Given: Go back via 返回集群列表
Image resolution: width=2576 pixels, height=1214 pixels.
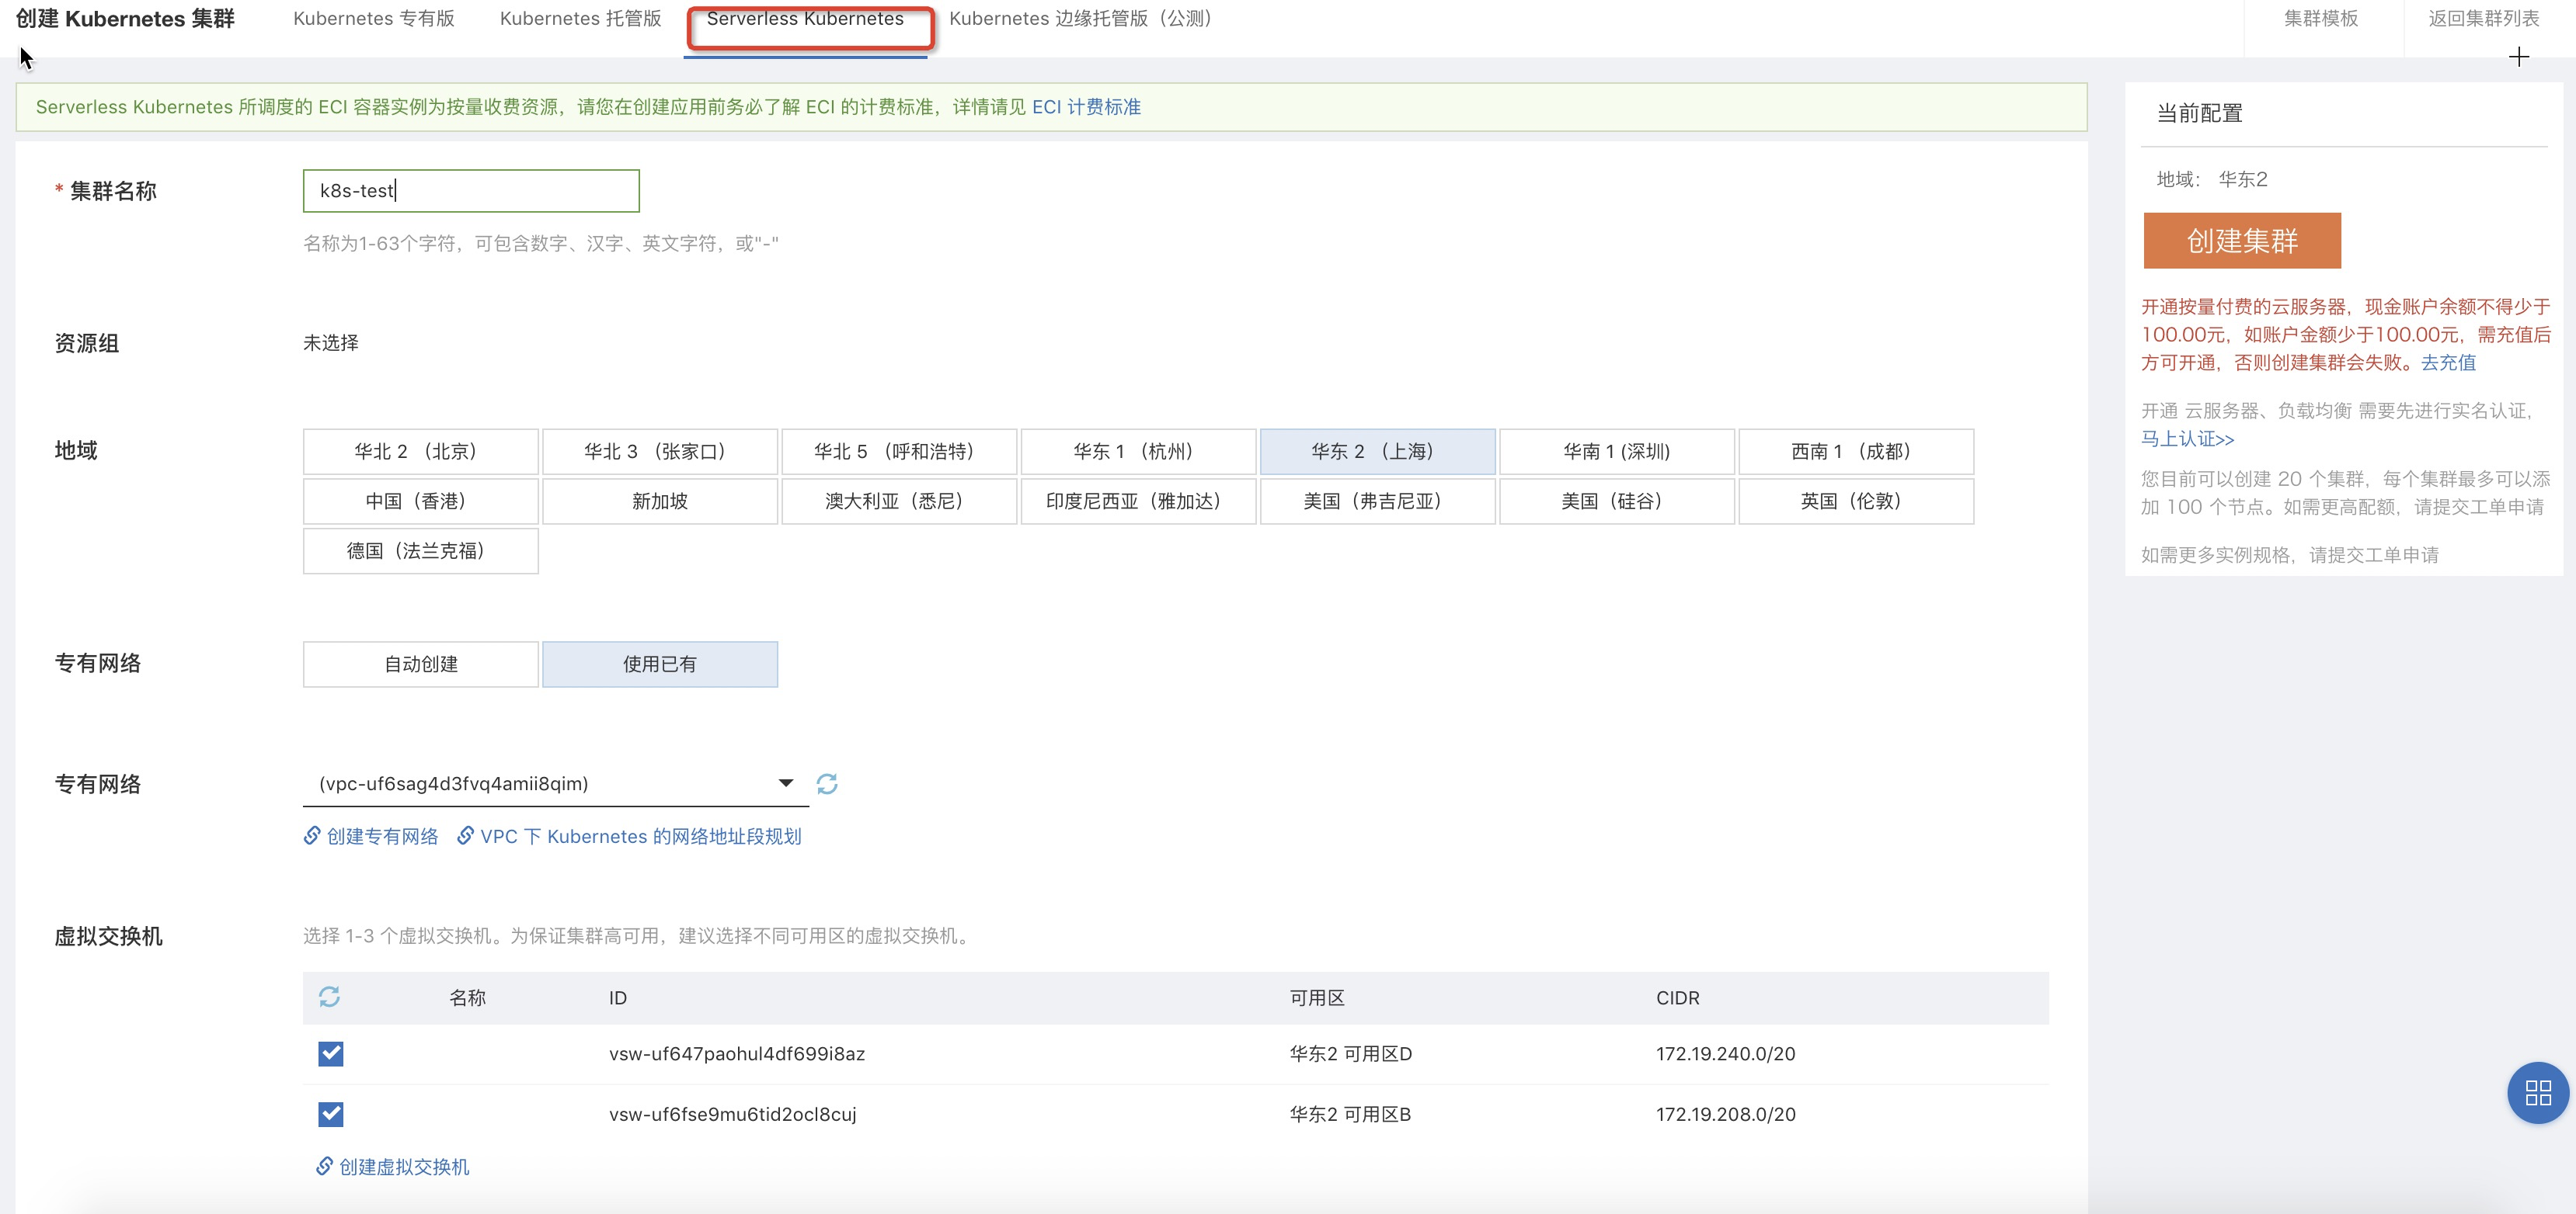Looking at the screenshot, I should (x=2484, y=18).
